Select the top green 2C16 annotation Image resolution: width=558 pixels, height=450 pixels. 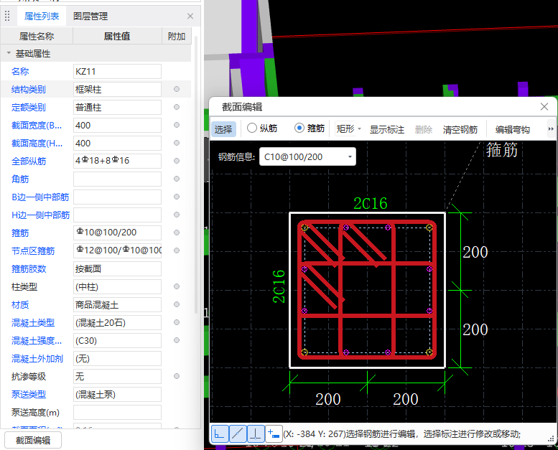370,204
